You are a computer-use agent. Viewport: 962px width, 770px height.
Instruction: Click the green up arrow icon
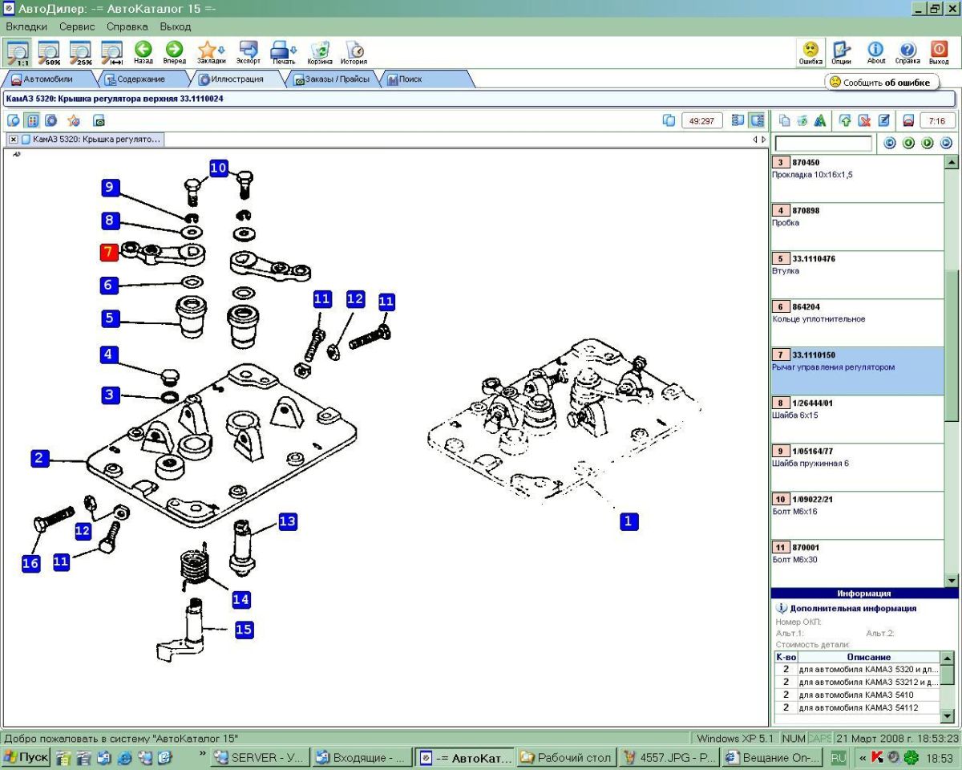pyautogui.click(x=845, y=120)
